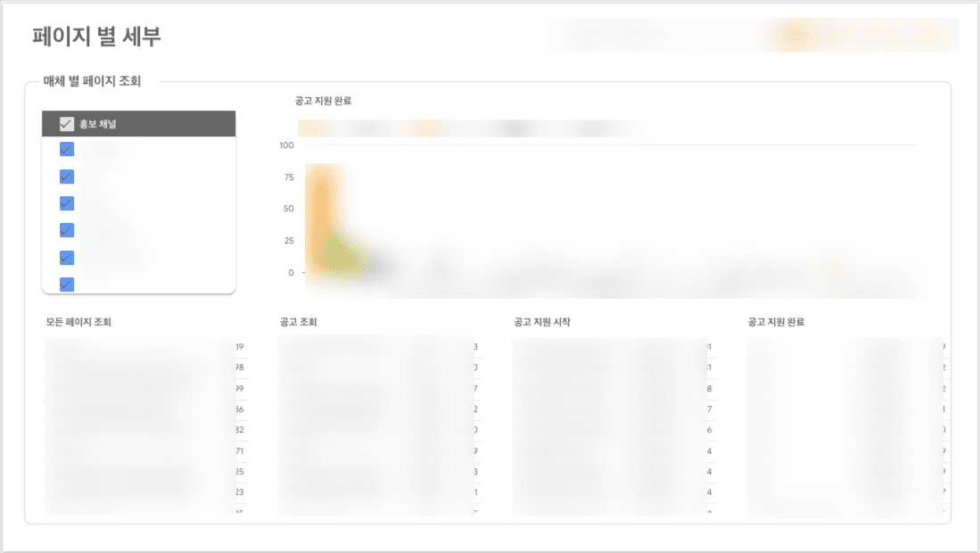980x553 pixels.
Task: Click the 페이지 별 세부 page title
Action: point(96,37)
